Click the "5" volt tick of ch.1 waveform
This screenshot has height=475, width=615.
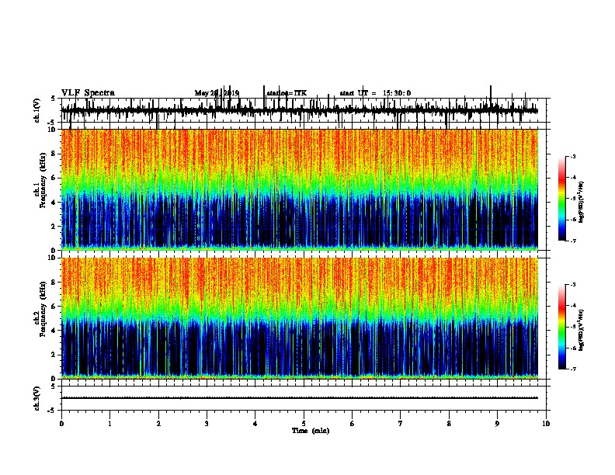click(54, 99)
